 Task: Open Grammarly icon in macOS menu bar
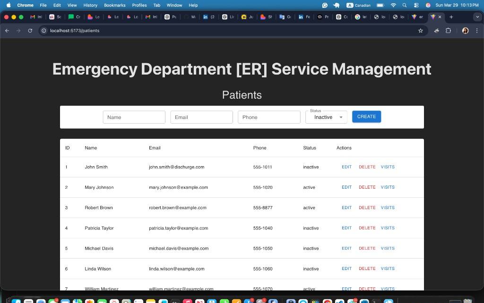point(325,5)
